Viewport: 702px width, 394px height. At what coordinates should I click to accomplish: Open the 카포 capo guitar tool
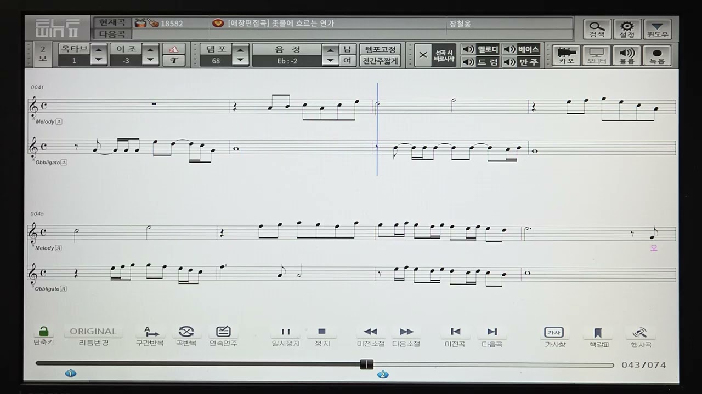[567, 56]
